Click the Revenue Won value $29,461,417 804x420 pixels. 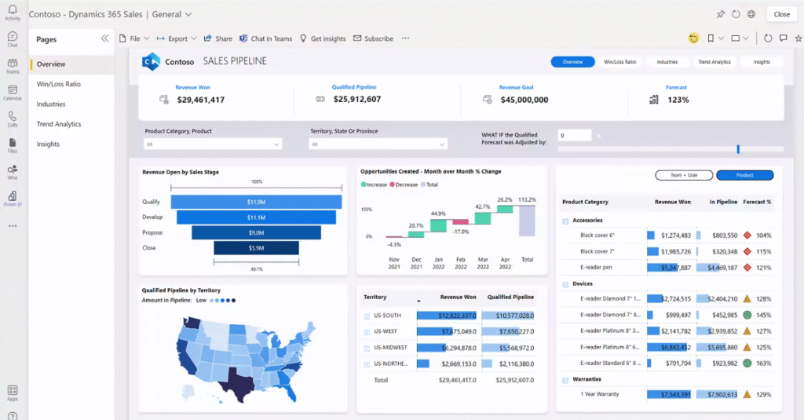click(x=200, y=100)
